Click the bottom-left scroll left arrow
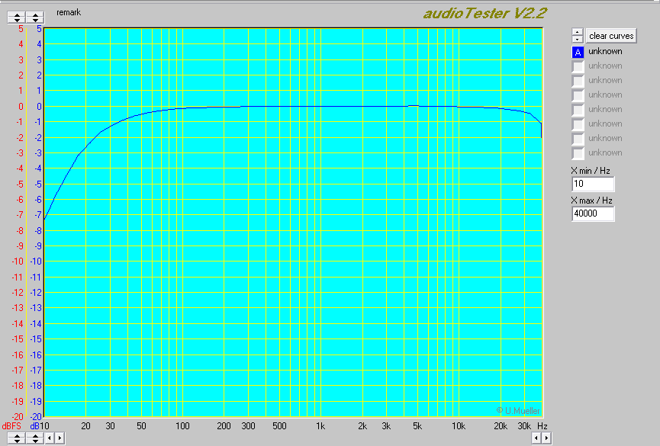Image resolution: width=660 pixels, height=446 pixels. (50, 438)
